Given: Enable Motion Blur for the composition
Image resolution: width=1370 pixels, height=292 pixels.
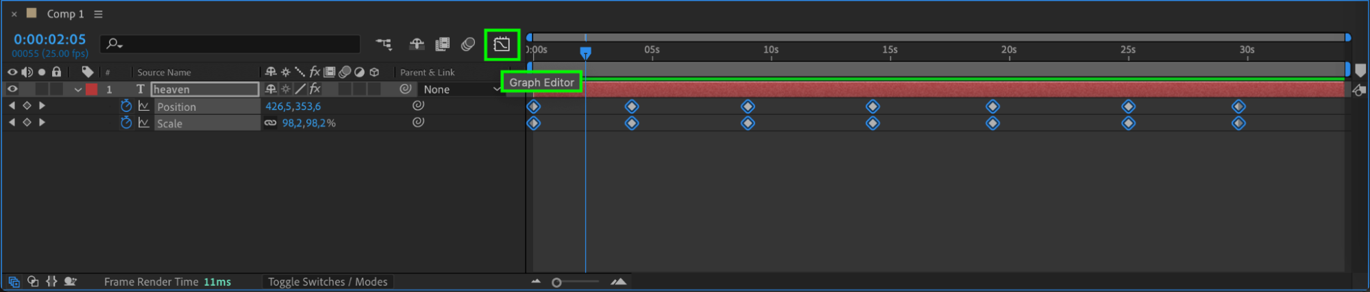Looking at the screenshot, I should (x=468, y=44).
